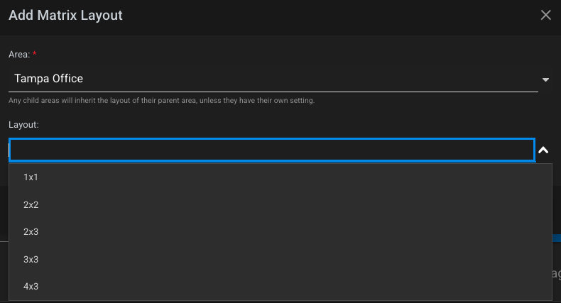Close the Add Matrix Layout dialog
The height and width of the screenshot is (303, 561).
pos(545,16)
